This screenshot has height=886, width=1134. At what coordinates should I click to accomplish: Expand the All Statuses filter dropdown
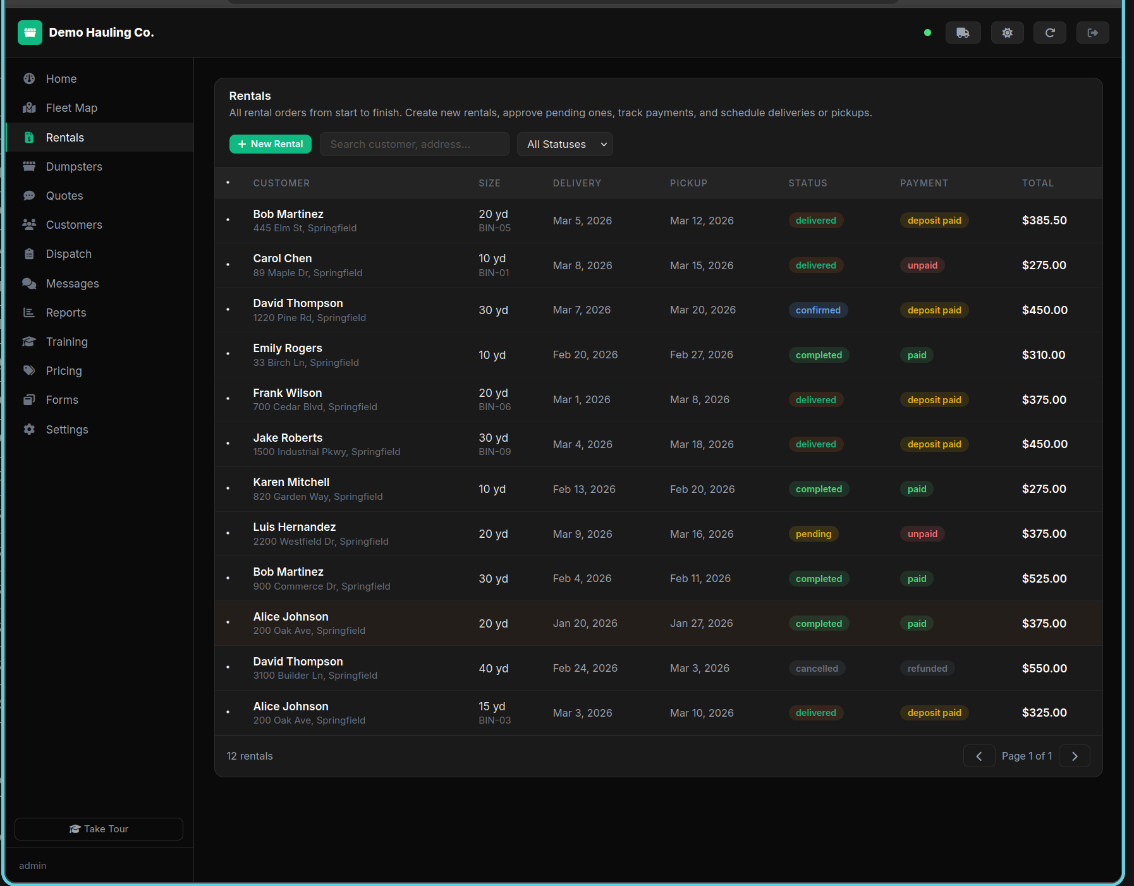pos(564,144)
